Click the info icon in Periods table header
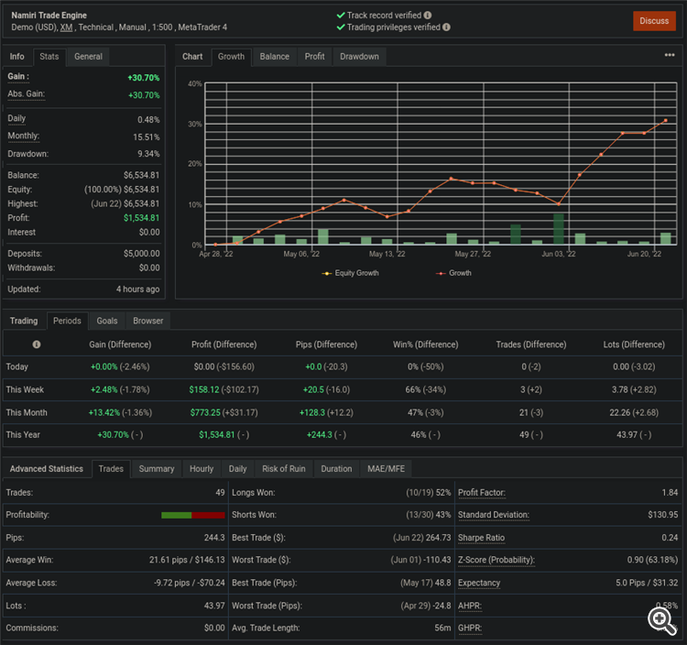 [x=37, y=344]
